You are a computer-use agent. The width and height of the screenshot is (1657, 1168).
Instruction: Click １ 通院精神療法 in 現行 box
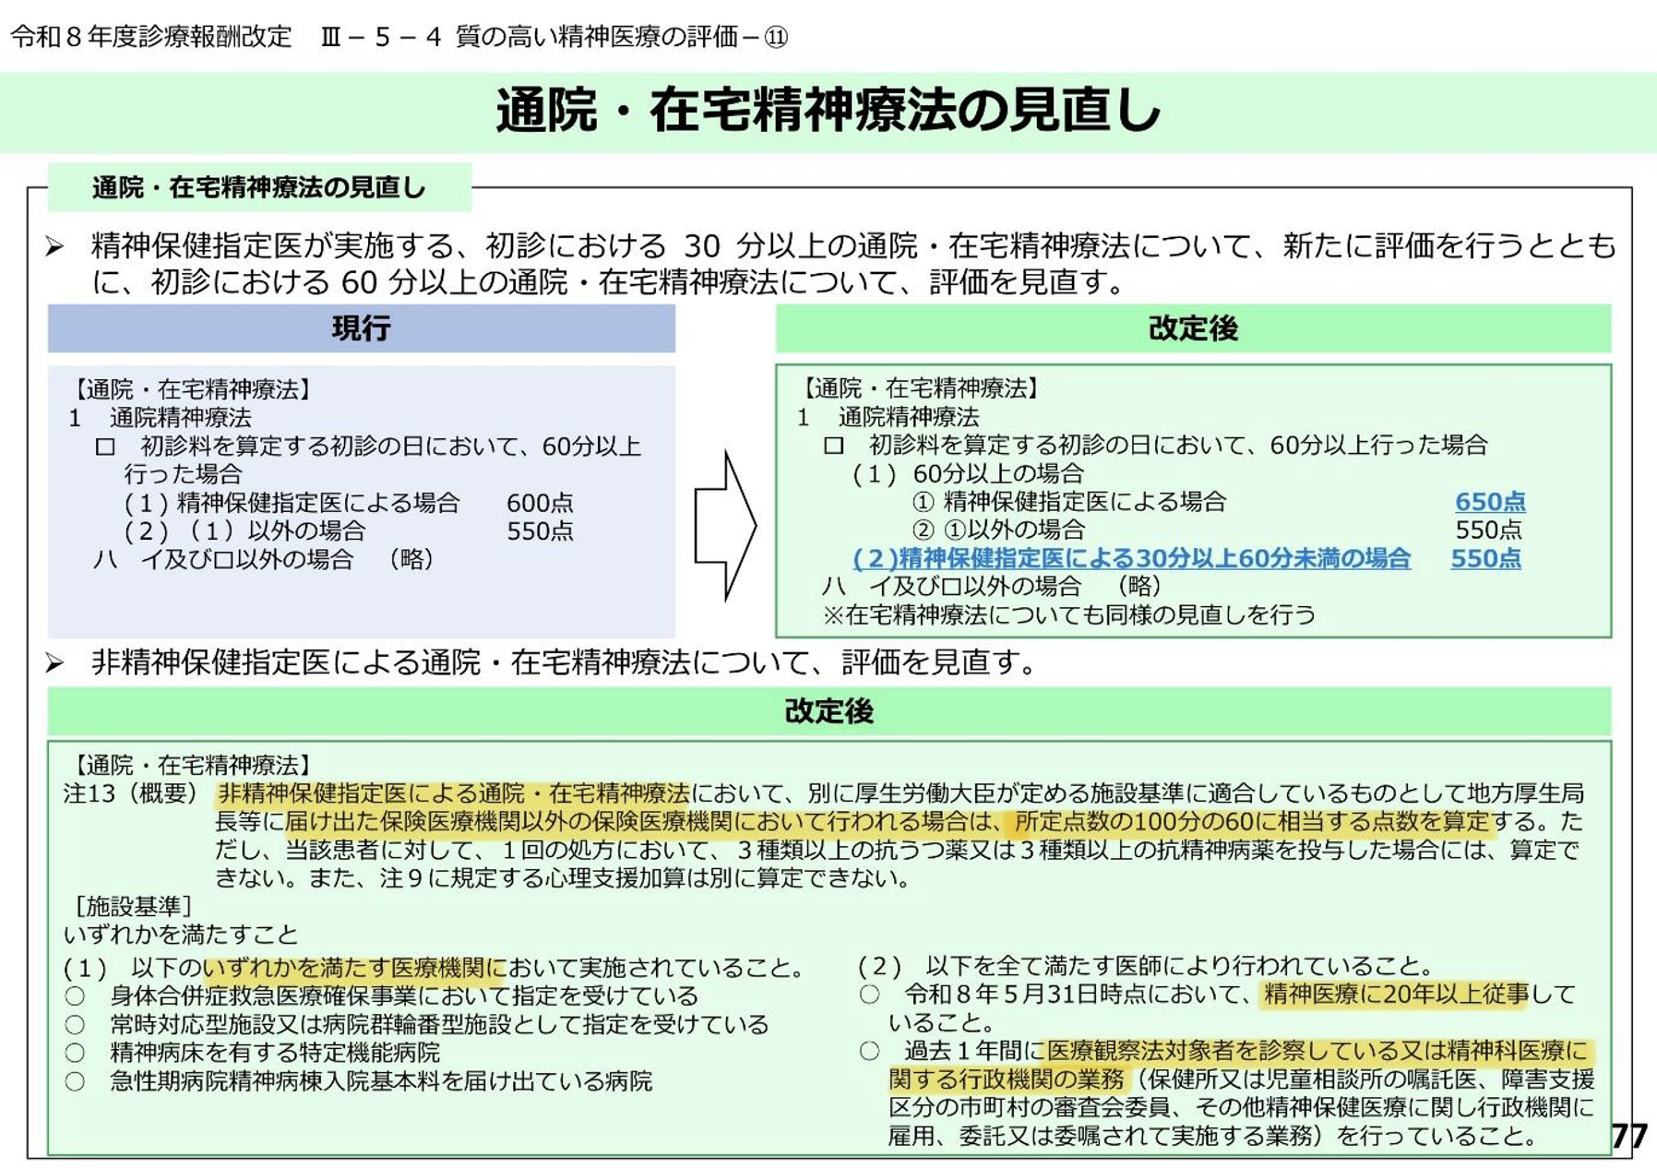(160, 418)
